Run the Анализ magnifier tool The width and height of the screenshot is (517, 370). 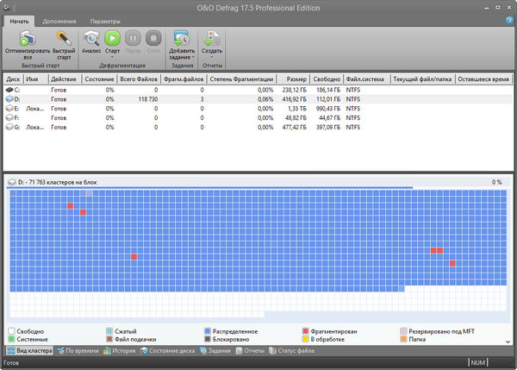point(91,38)
